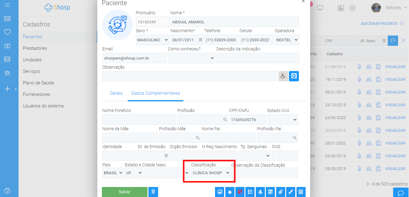Click the heart icon in left sidebar

point(7,32)
